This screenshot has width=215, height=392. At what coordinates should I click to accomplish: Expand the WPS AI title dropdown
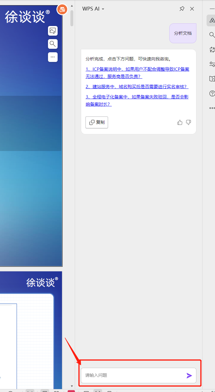pyautogui.click(x=103, y=9)
